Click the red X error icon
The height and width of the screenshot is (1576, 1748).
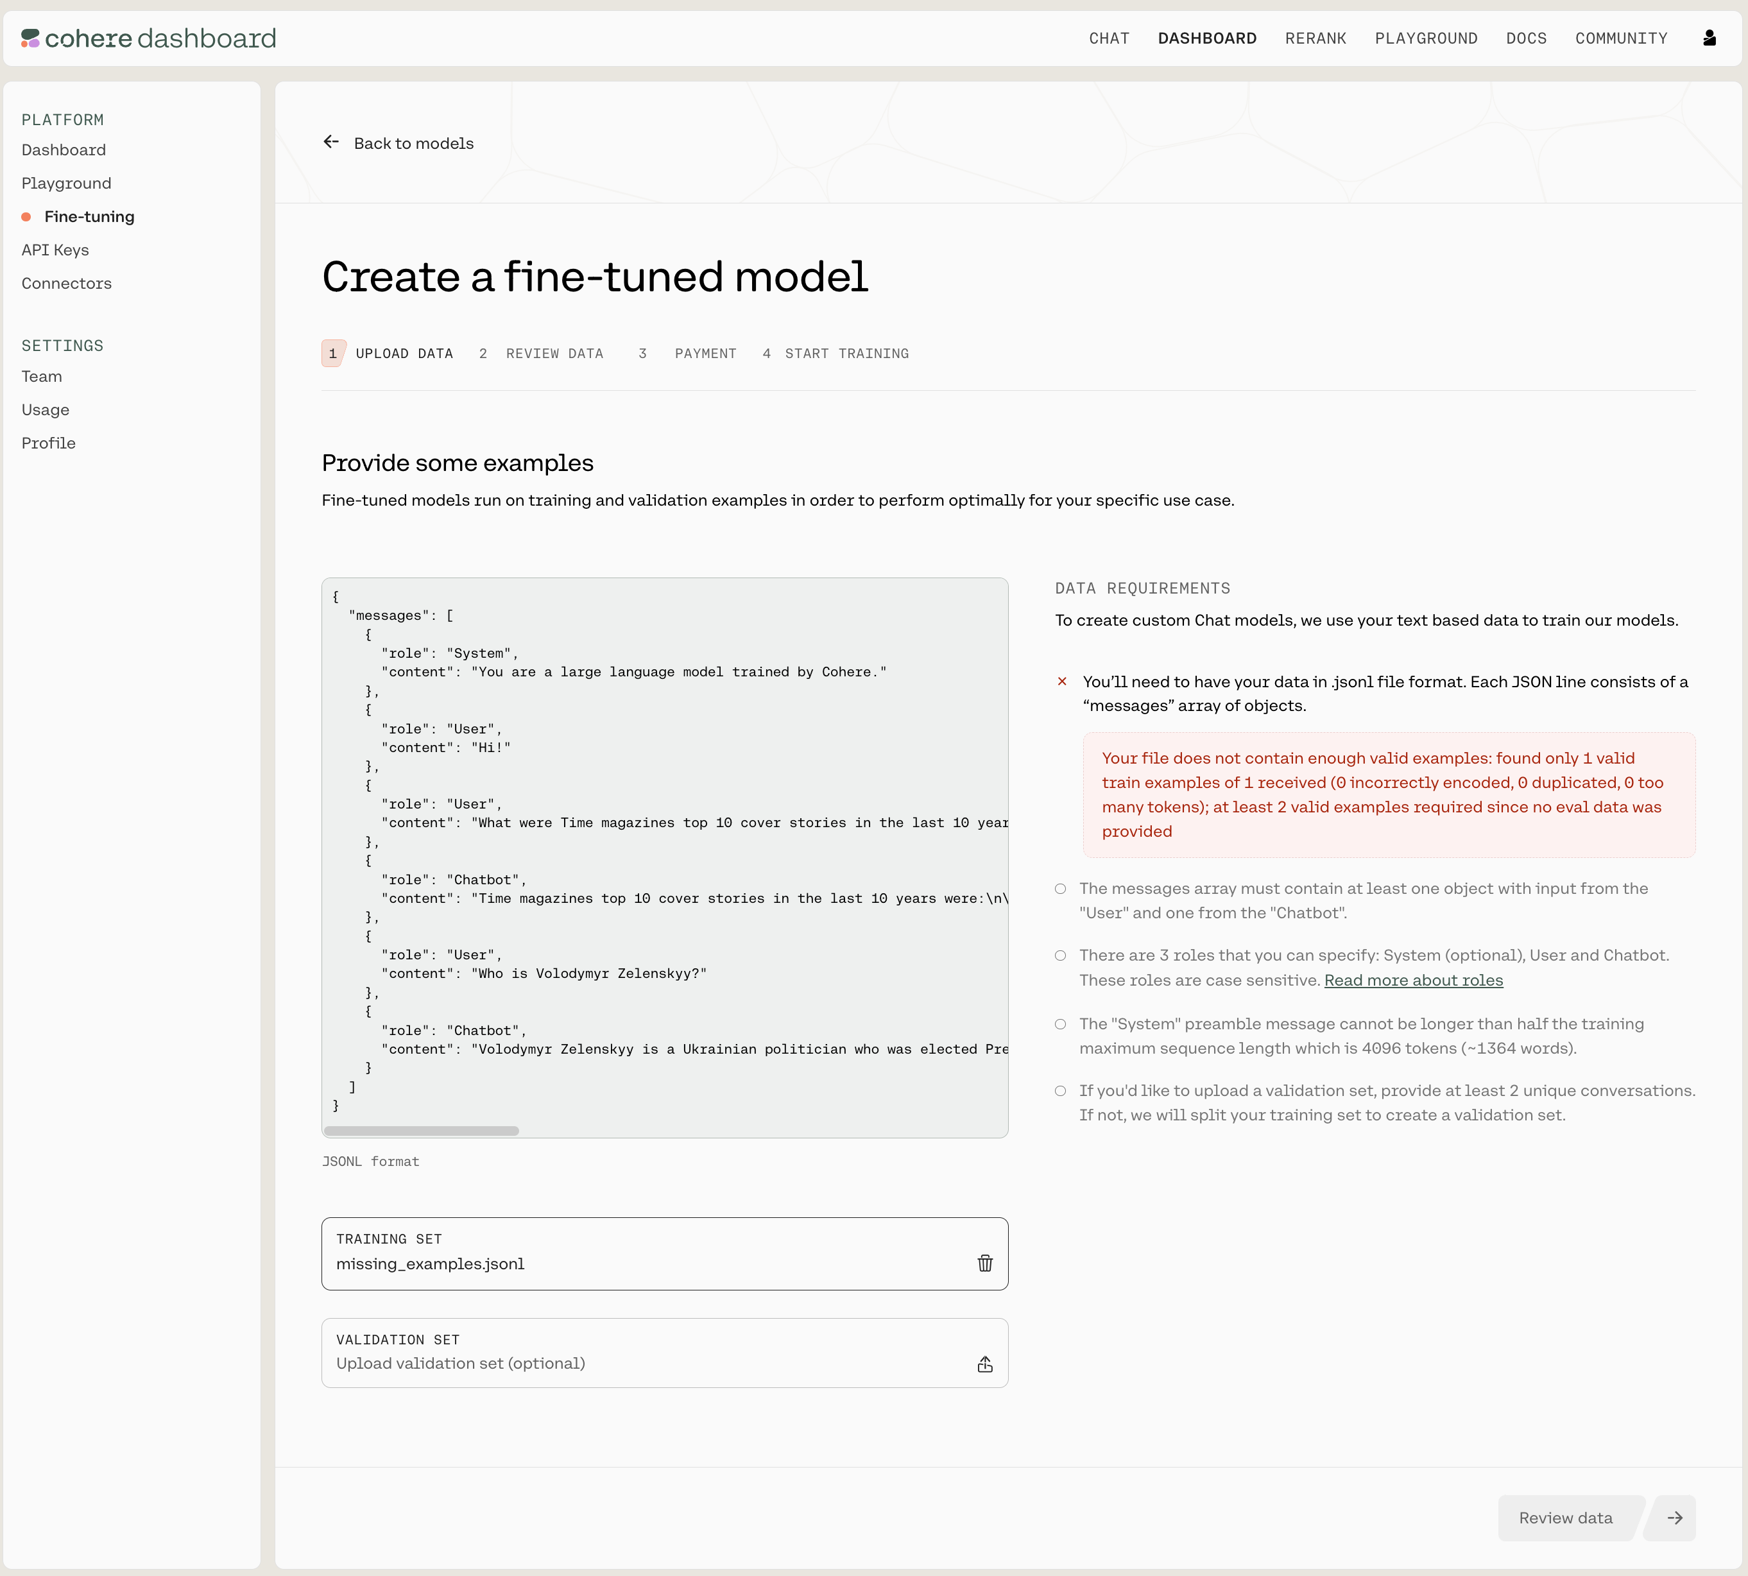click(1062, 681)
